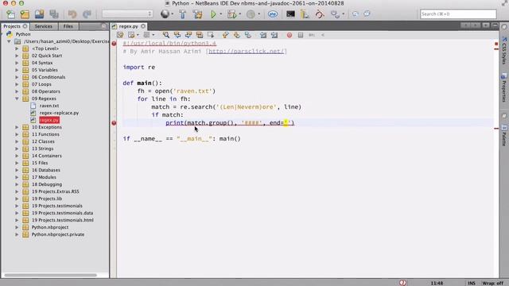This screenshot has width=509, height=286.
Task: Click the Clean and Build icon
Action: (197, 14)
